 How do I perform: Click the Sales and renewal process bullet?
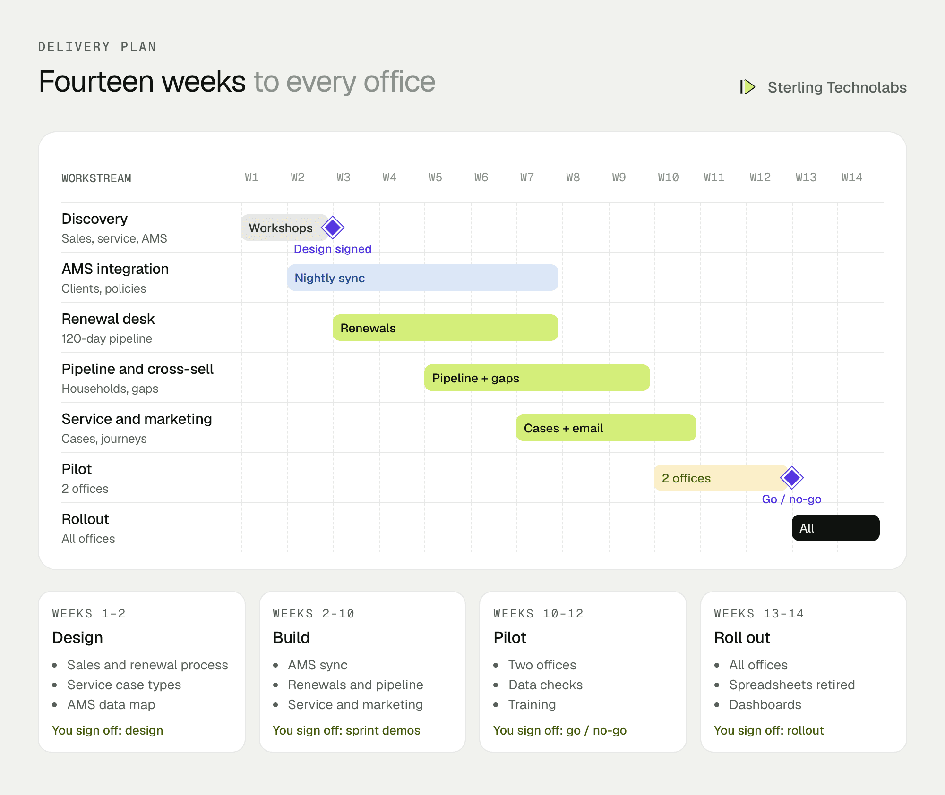click(148, 665)
